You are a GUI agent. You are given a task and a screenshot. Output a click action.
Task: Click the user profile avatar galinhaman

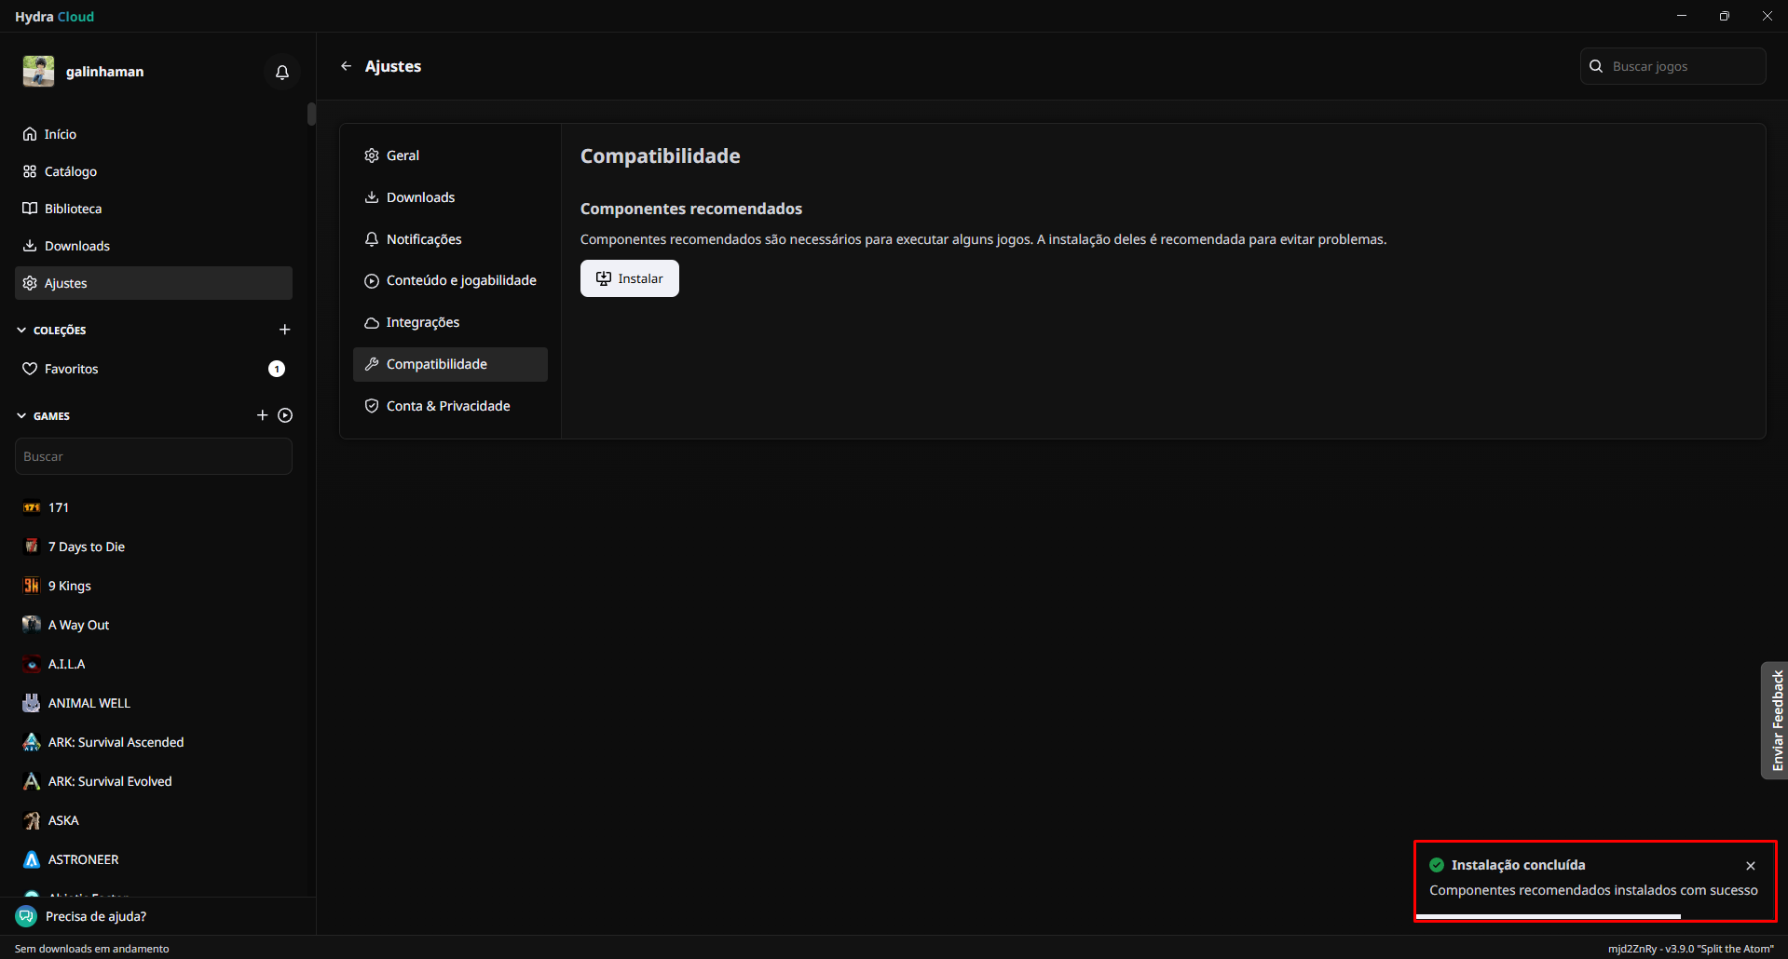(x=39, y=72)
